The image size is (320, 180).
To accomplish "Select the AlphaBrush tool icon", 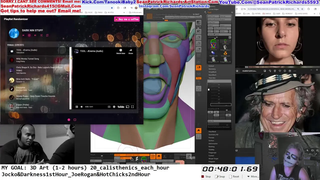I will point(213,54).
